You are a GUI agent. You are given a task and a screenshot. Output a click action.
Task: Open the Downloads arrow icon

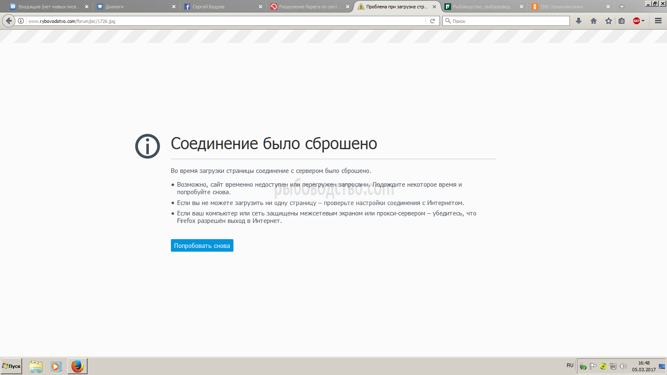coord(579,21)
